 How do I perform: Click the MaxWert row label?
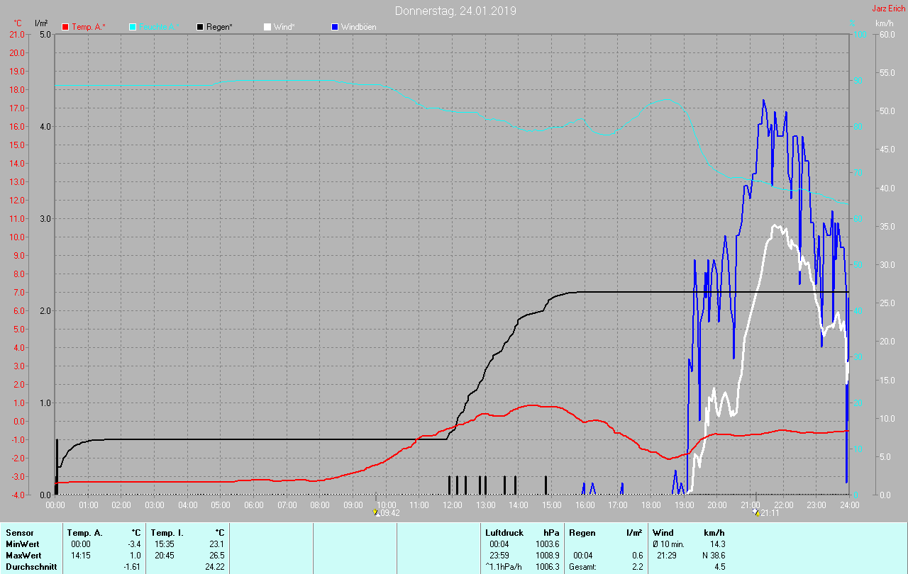[23, 555]
